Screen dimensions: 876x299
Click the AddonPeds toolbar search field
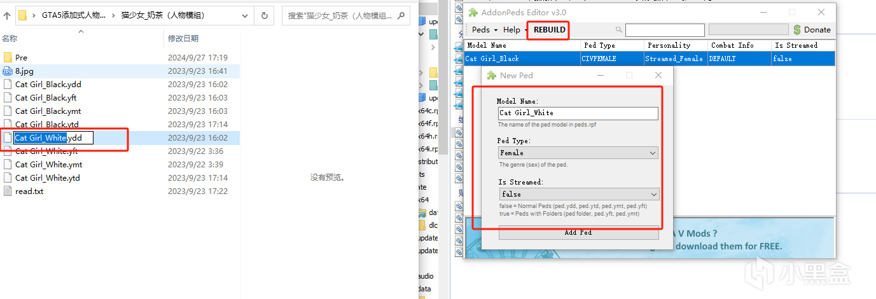(x=665, y=30)
